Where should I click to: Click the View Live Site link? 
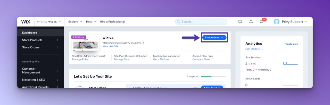coord(110,46)
